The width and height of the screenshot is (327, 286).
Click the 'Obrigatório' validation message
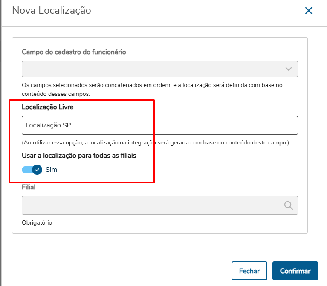[37, 222]
